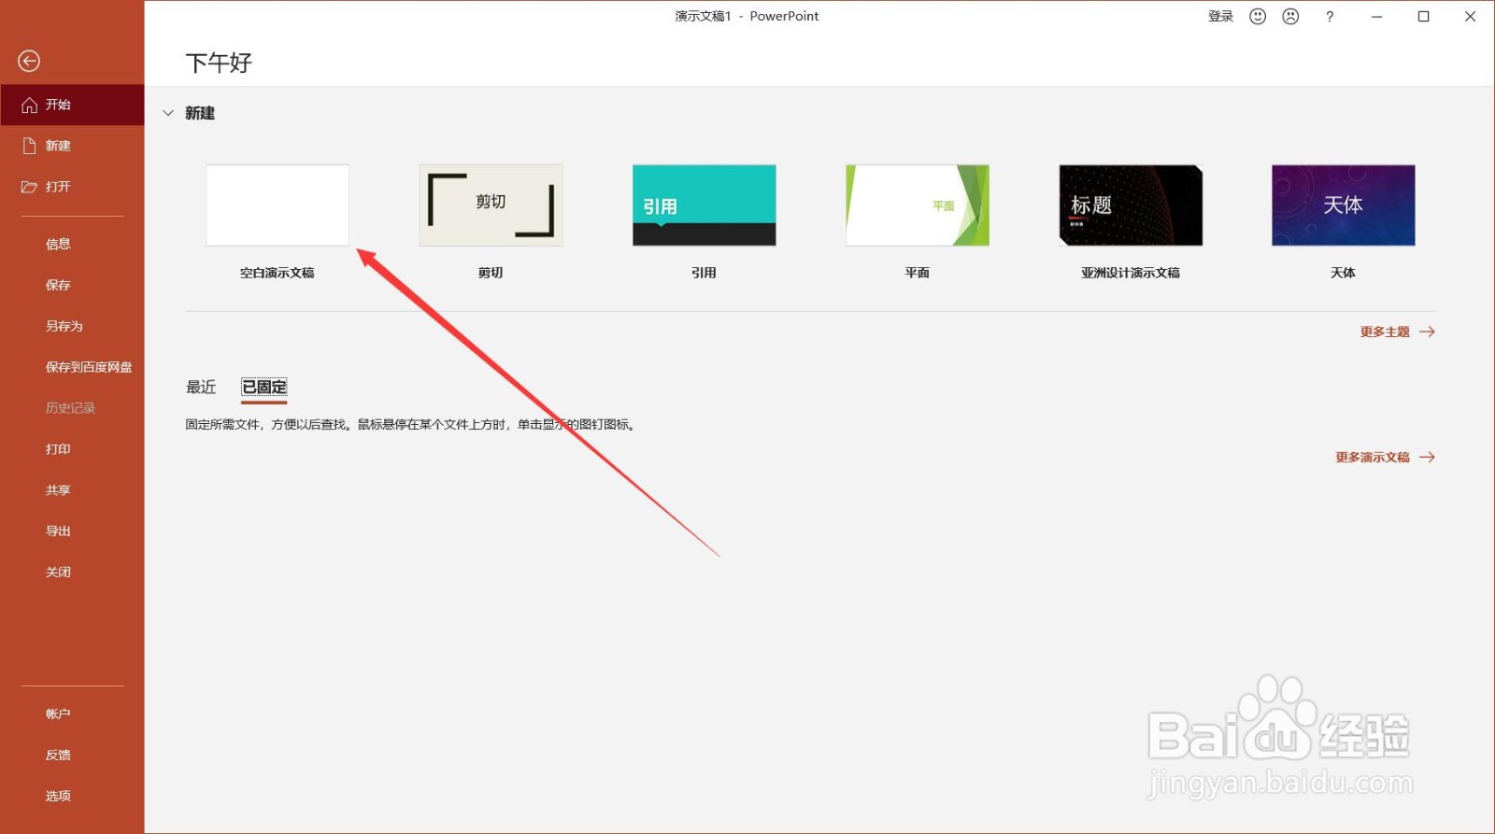Open the 更多演示文稿 link
This screenshot has height=834, width=1495.
1373,457
